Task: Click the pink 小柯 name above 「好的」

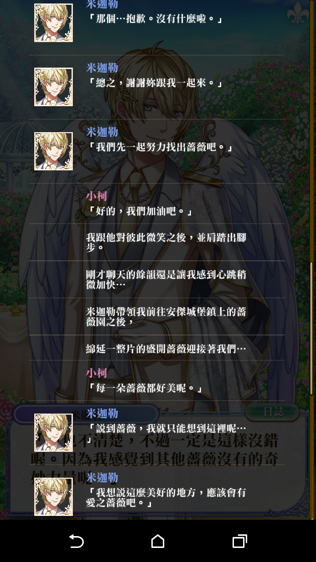Action: (97, 196)
